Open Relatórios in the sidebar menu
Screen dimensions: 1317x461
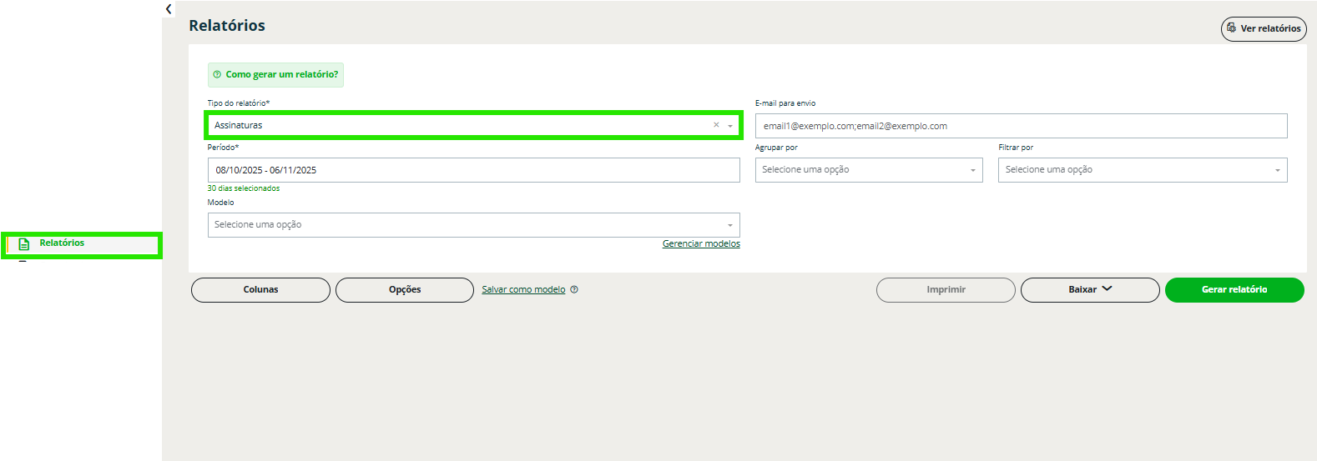pos(62,243)
